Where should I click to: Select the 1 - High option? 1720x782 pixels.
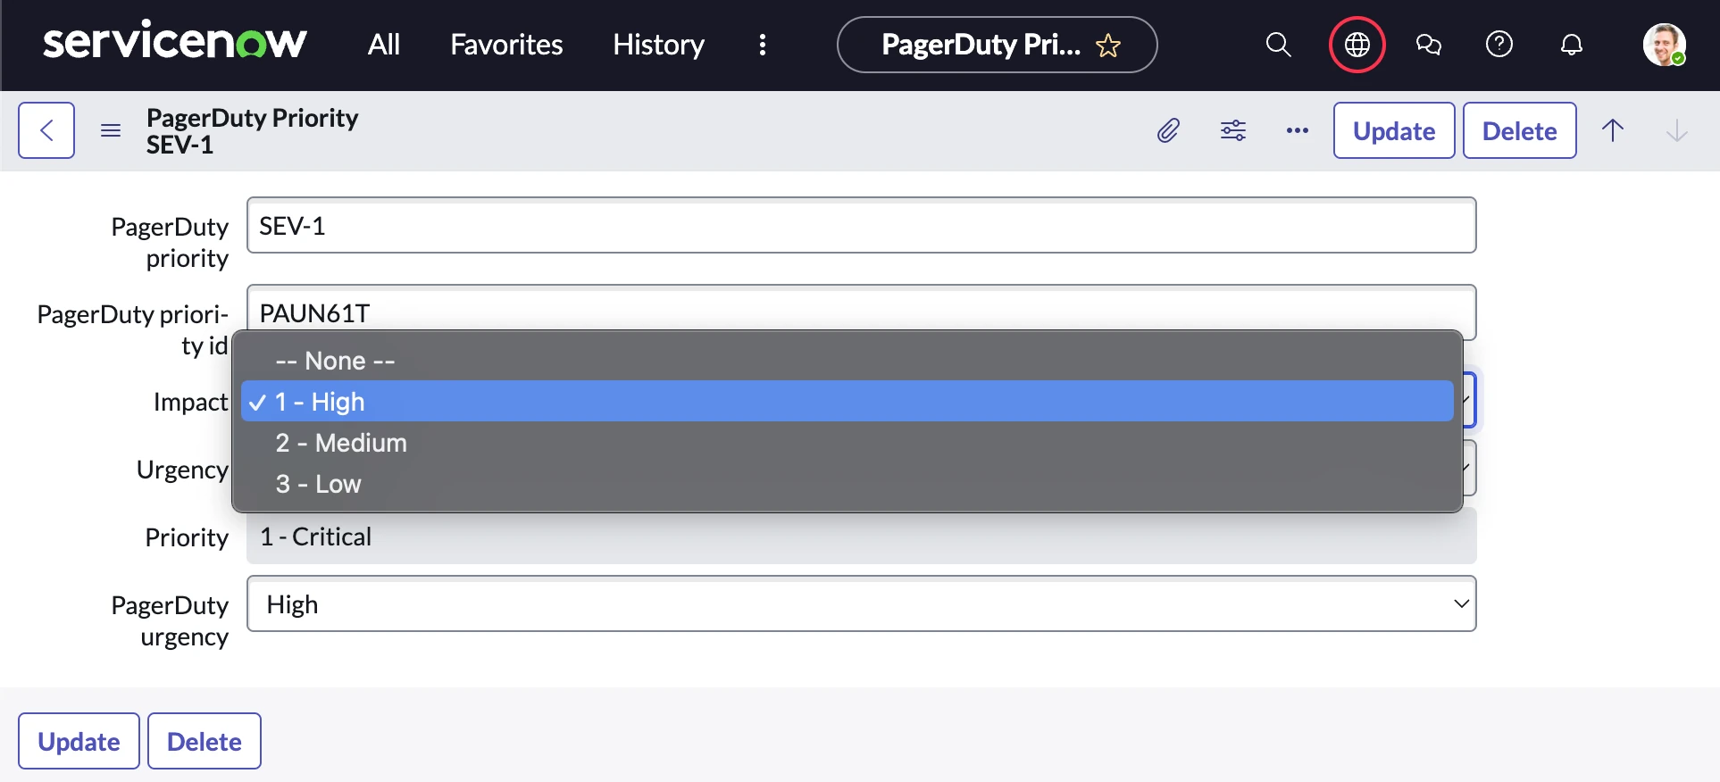coord(847,402)
